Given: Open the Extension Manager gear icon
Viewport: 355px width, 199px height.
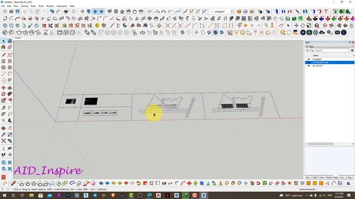Looking at the screenshot, I should (329, 33).
